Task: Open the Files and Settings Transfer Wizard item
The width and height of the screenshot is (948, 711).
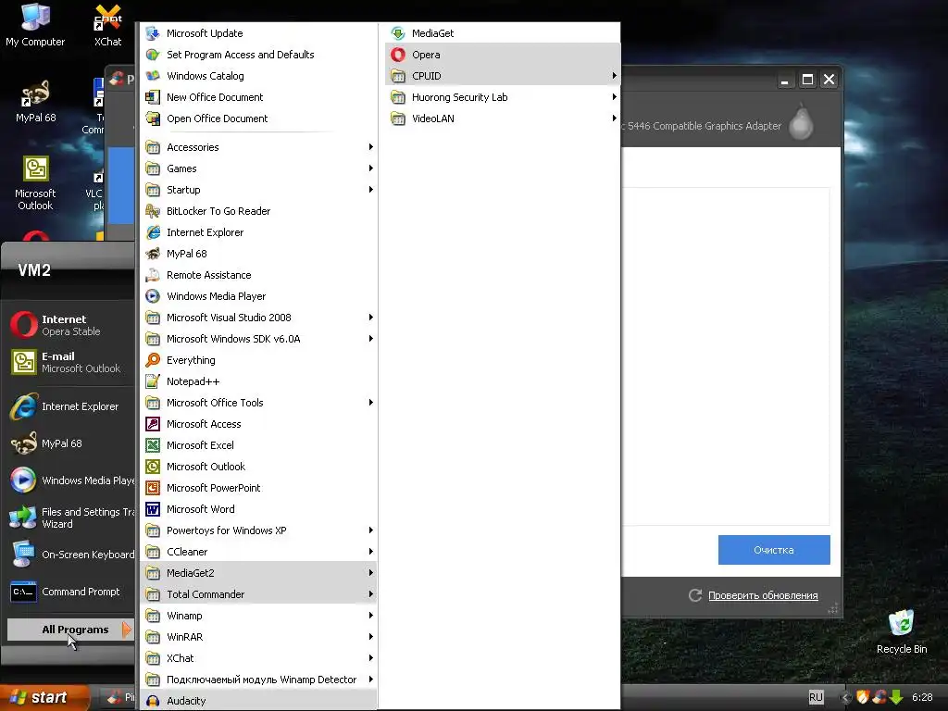Action: pyautogui.click(x=71, y=518)
